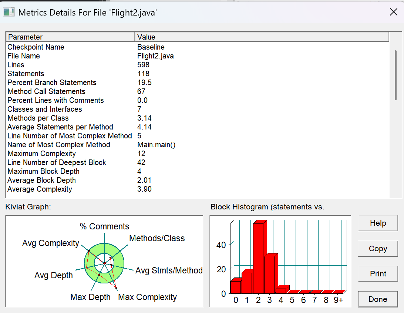404x313 pixels.
Task: Click the Avg Stmts/Method Kiviat label
Action: (169, 270)
